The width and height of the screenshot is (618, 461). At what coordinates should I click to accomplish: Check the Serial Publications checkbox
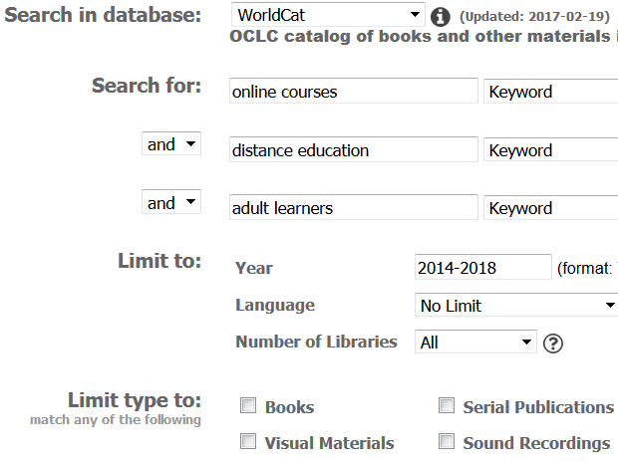tap(447, 405)
